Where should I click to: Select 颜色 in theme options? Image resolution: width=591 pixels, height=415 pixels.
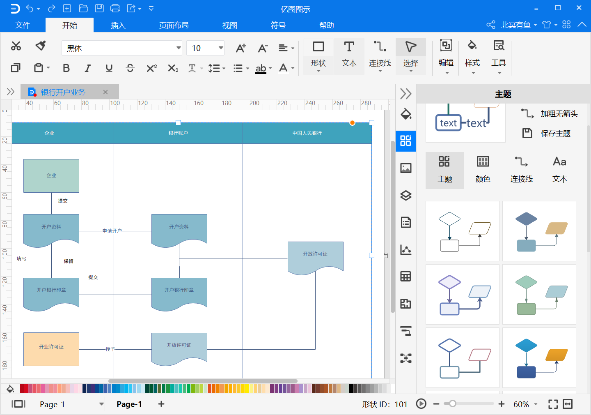click(483, 170)
